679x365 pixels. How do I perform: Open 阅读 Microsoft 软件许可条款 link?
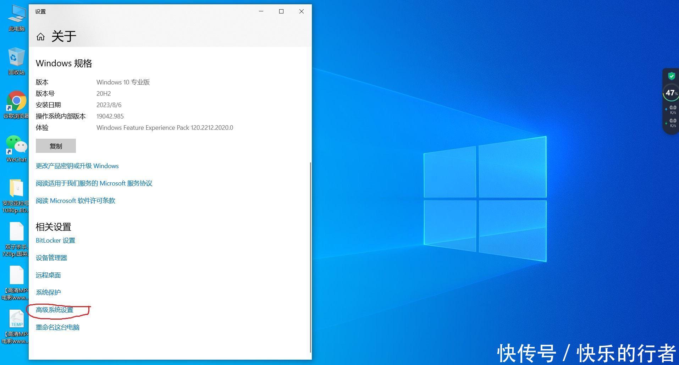point(76,200)
